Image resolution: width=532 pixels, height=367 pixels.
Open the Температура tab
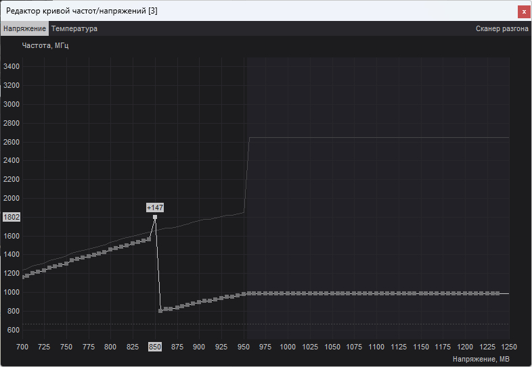click(x=74, y=29)
